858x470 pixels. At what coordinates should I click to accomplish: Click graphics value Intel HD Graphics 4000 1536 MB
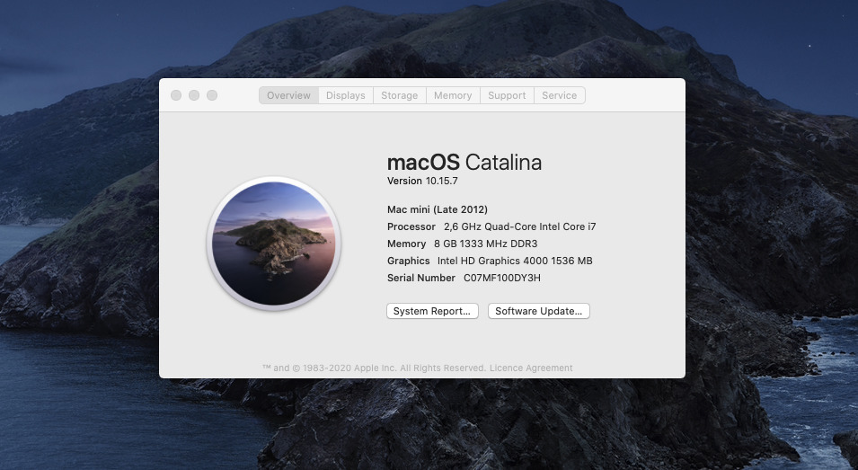[x=515, y=261]
